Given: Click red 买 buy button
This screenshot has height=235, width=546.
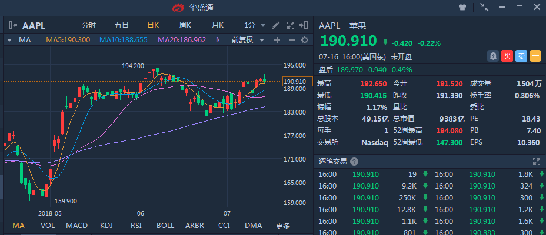Looking at the screenshot, I should (507, 56).
